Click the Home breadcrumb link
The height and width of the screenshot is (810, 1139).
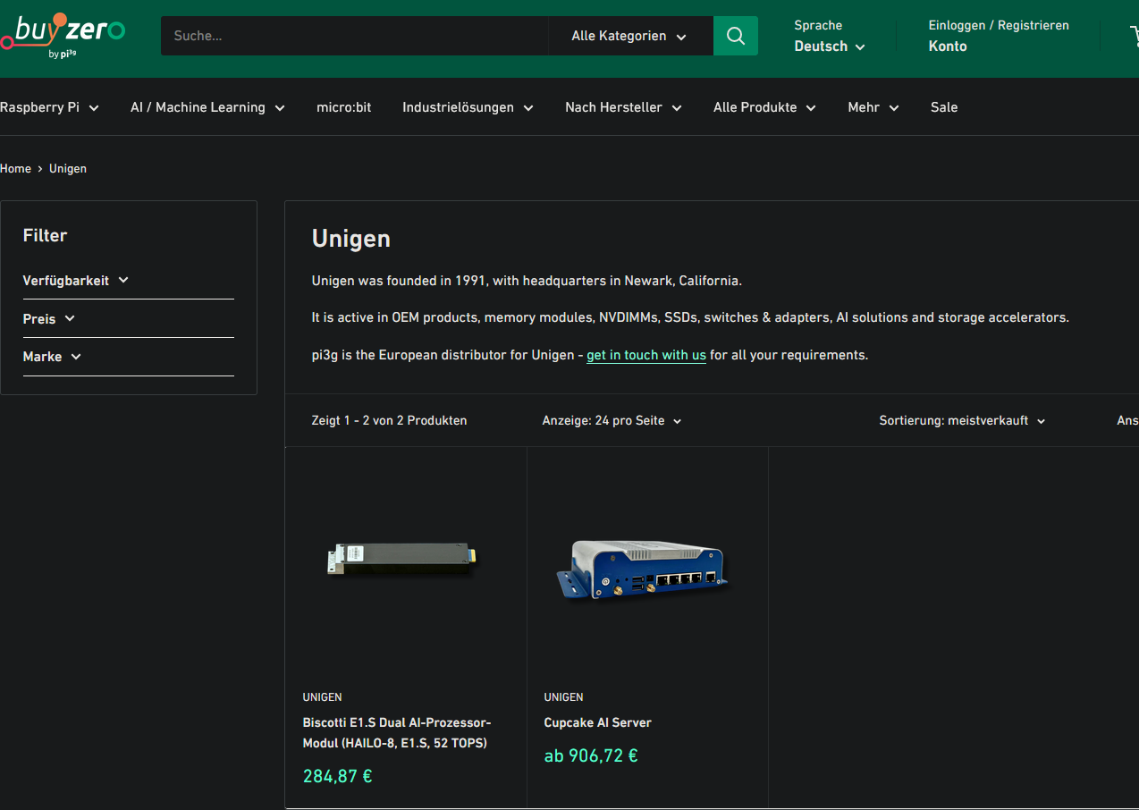(x=15, y=168)
